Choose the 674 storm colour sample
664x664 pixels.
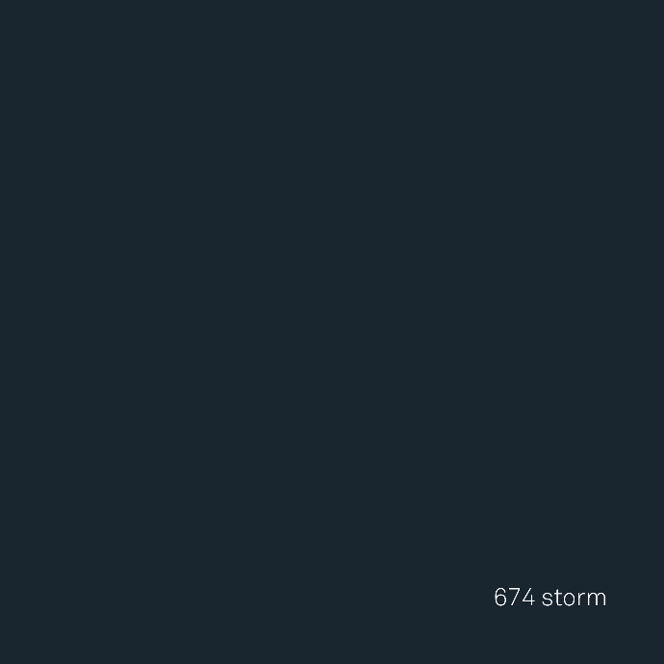click(x=332, y=332)
